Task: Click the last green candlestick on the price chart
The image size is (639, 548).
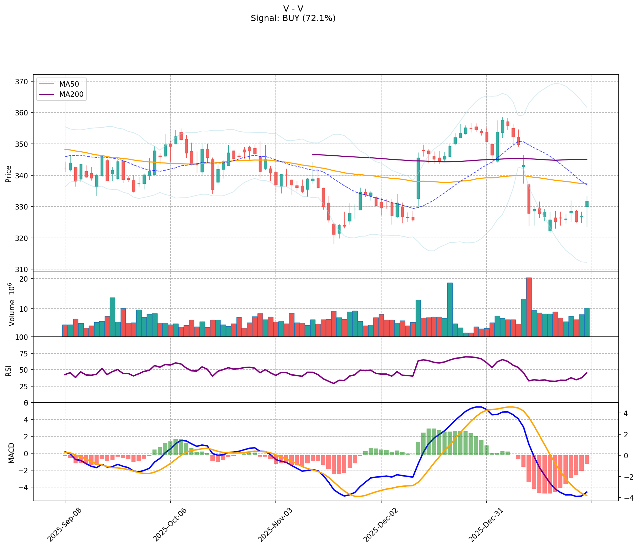Action: click(x=587, y=204)
